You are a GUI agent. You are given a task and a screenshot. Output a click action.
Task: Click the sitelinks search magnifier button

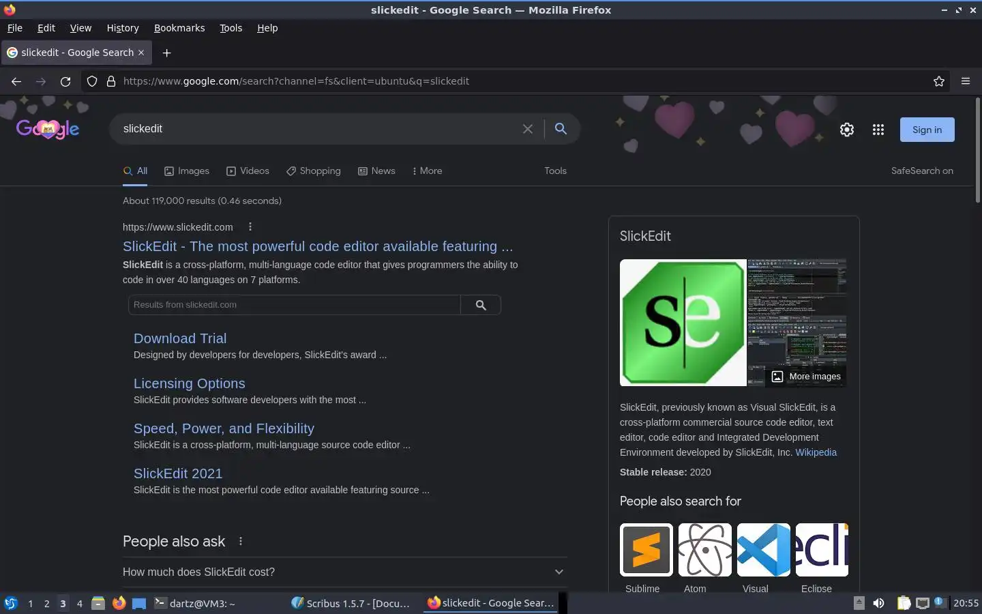481,305
